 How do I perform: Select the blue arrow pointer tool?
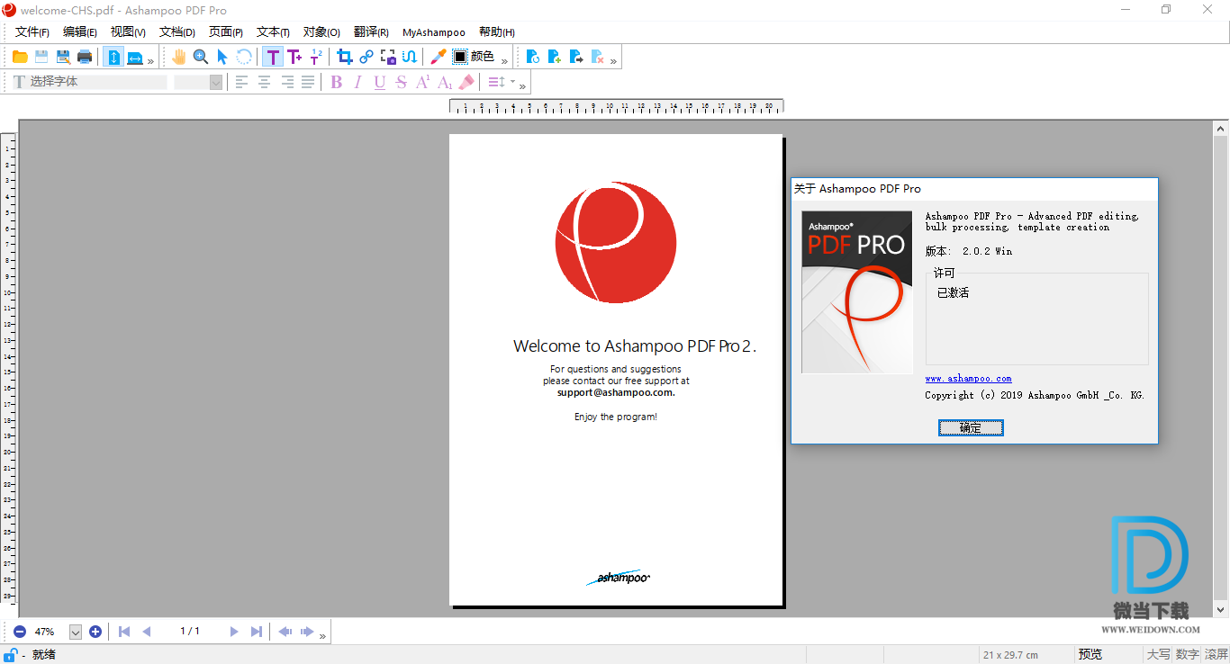(222, 57)
